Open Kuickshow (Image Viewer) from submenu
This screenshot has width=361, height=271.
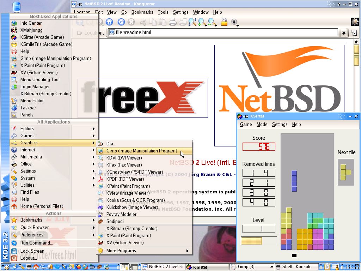pos(144,207)
